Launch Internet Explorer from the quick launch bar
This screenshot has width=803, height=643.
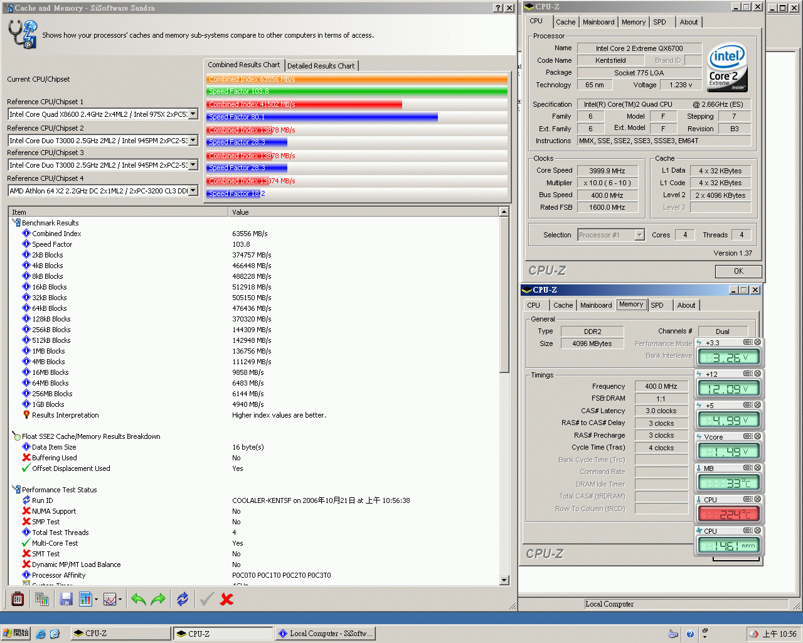click(x=41, y=634)
